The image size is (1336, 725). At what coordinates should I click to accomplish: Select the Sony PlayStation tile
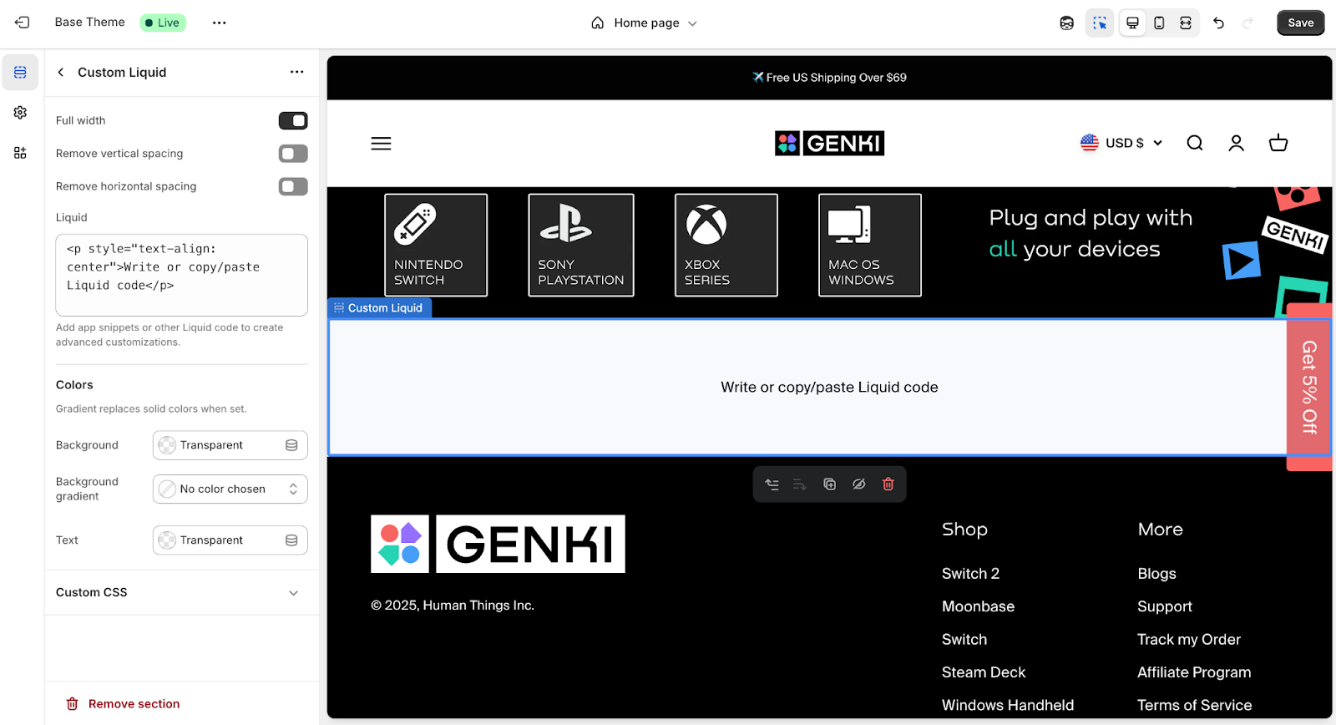[x=581, y=245]
